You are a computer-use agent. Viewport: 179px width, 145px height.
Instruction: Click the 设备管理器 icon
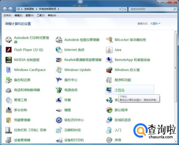[x=9, y=140]
